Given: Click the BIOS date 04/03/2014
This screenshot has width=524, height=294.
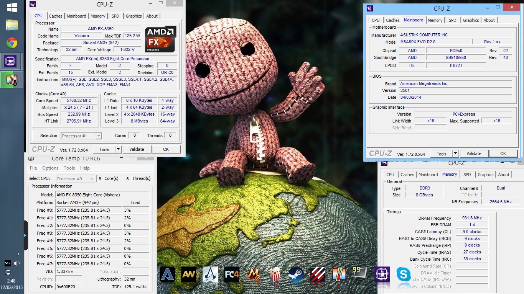Looking at the screenshot, I should (x=455, y=97).
